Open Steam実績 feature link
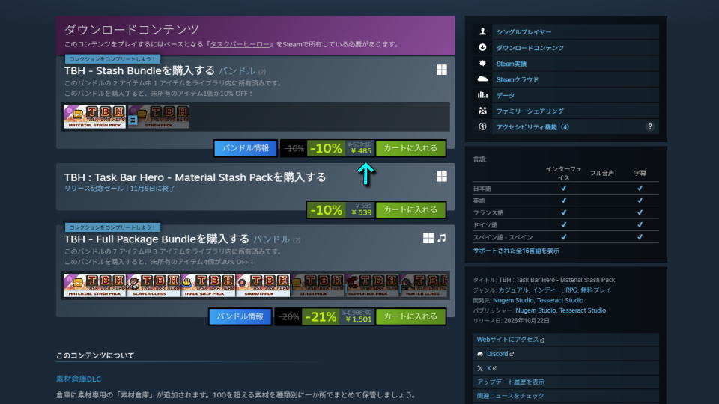719x404 pixels. click(x=512, y=64)
